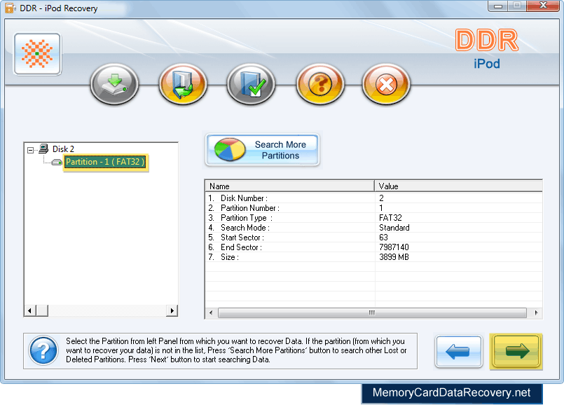Select the Start Sector row

point(373,238)
